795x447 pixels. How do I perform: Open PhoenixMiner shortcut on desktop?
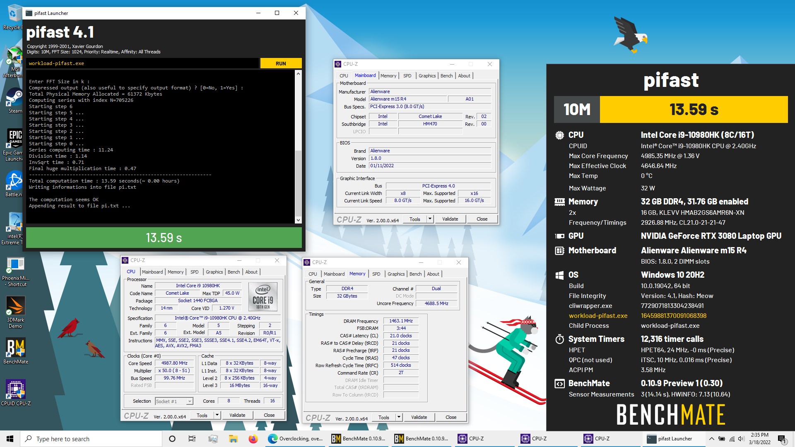(x=16, y=272)
